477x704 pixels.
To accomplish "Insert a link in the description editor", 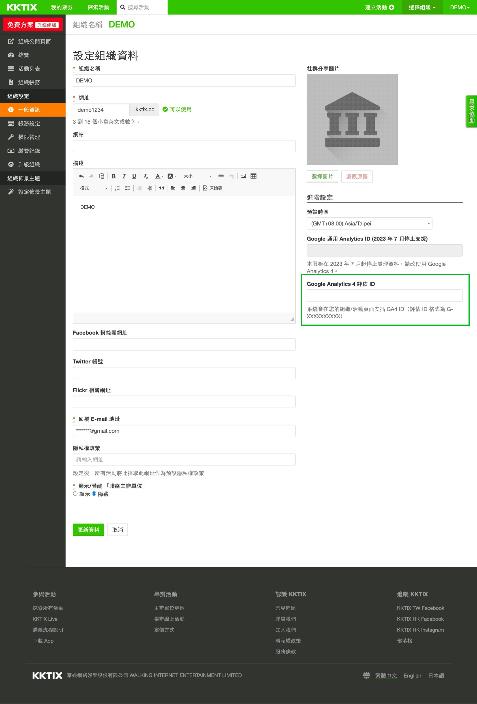I will point(221,176).
